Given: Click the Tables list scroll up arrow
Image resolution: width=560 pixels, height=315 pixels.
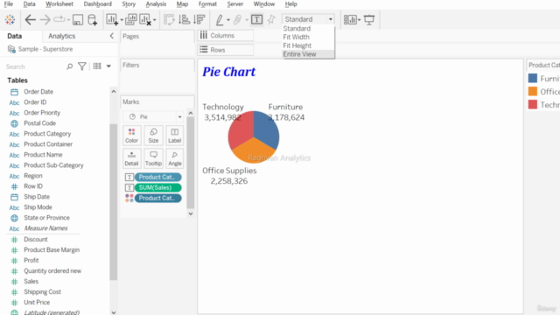Looking at the screenshot, I should [114, 91].
